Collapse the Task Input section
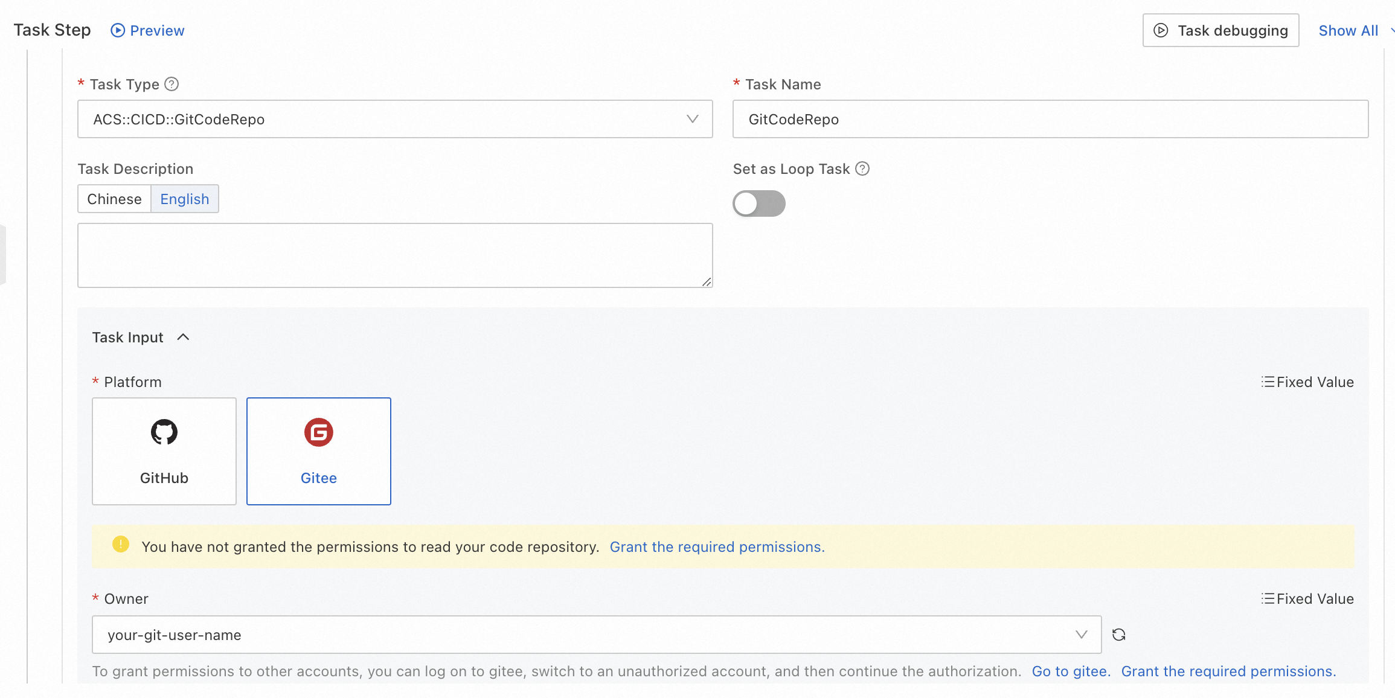1395x698 pixels. (x=183, y=337)
